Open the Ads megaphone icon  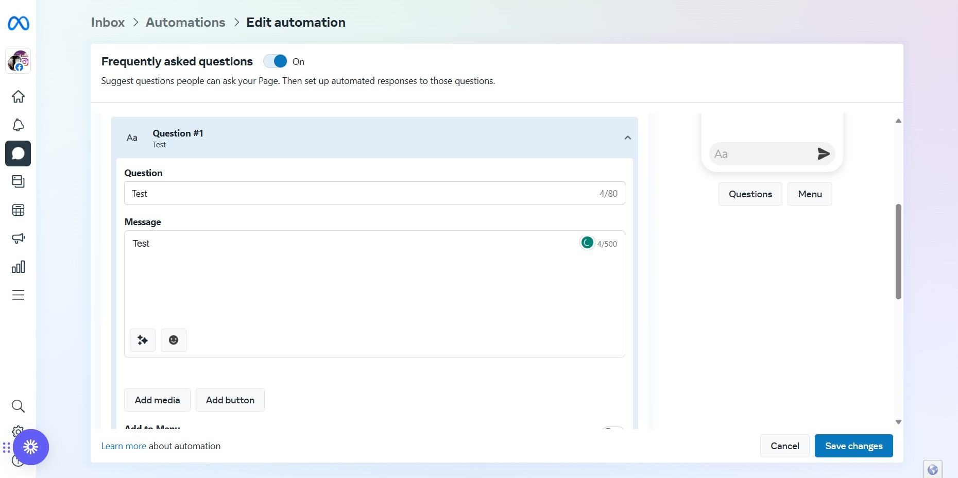point(18,238)
